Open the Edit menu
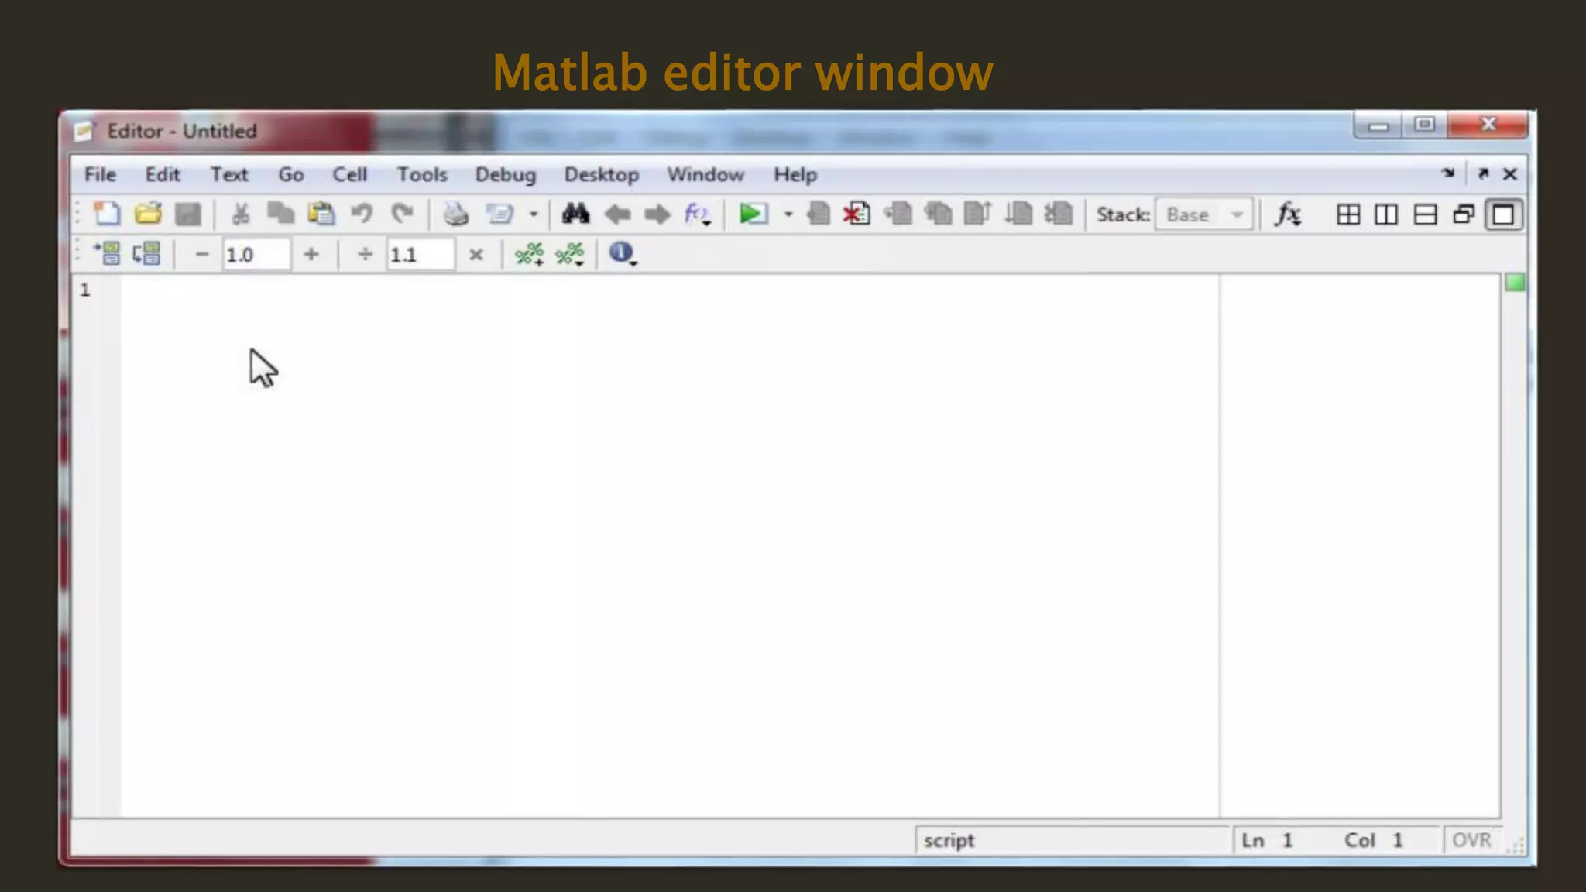The image size is (1586, 892). tap(163, 175)
